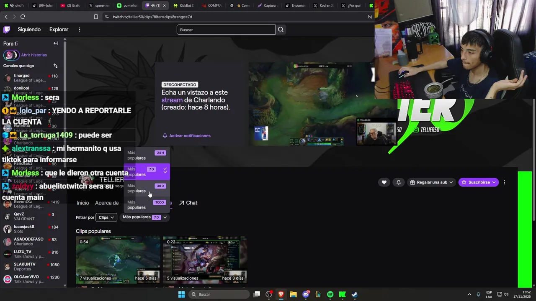Switch to the Captura browser tab

(x=267, y=5)
